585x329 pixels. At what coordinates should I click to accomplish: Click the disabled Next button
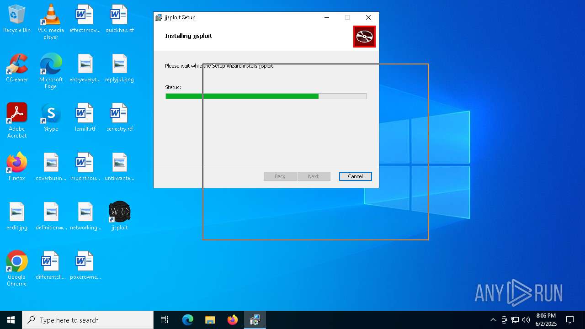pos(314,176)
